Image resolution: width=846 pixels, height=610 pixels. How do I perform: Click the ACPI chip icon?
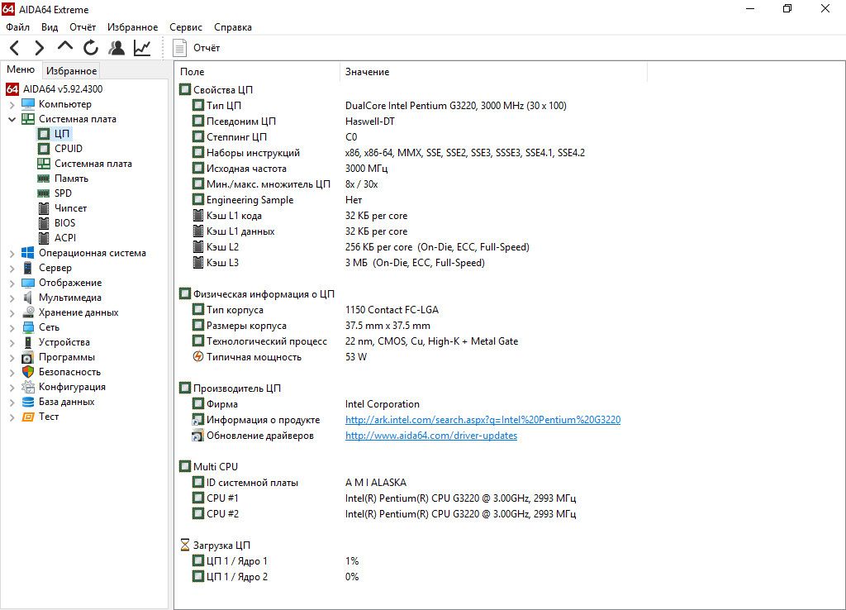pyautogui.click(x=44, y=237)
